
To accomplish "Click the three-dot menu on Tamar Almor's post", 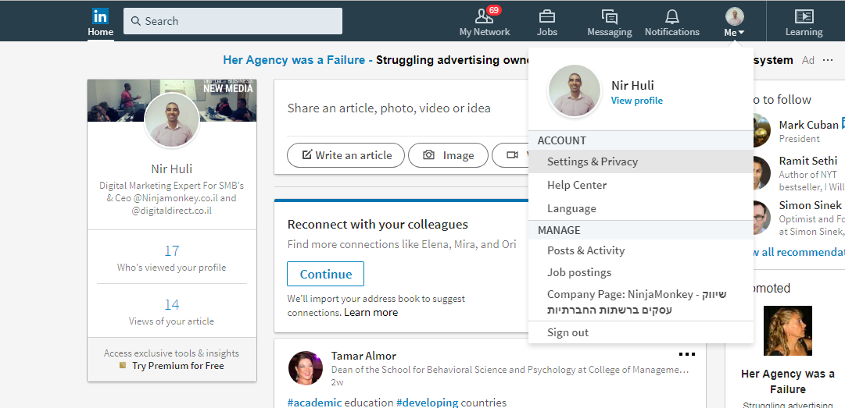I will coord(686,354).
